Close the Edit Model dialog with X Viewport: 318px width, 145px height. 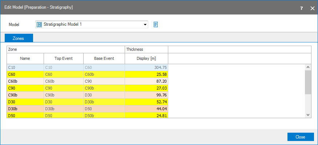(312, 8)
